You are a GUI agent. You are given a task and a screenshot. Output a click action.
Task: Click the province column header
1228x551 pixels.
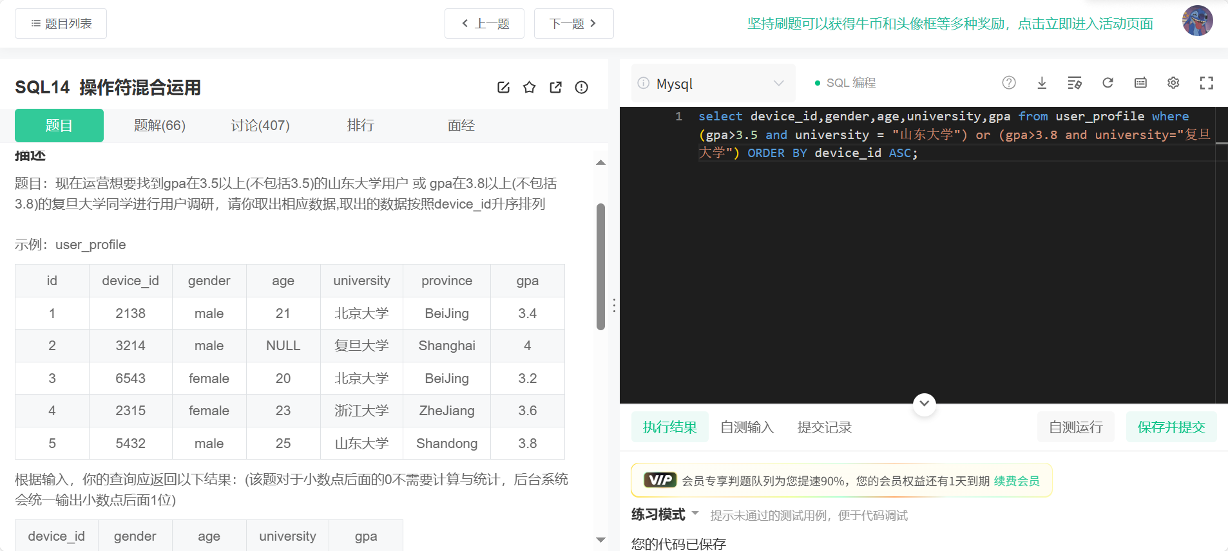pyautogui.click(x=446, y=281)
